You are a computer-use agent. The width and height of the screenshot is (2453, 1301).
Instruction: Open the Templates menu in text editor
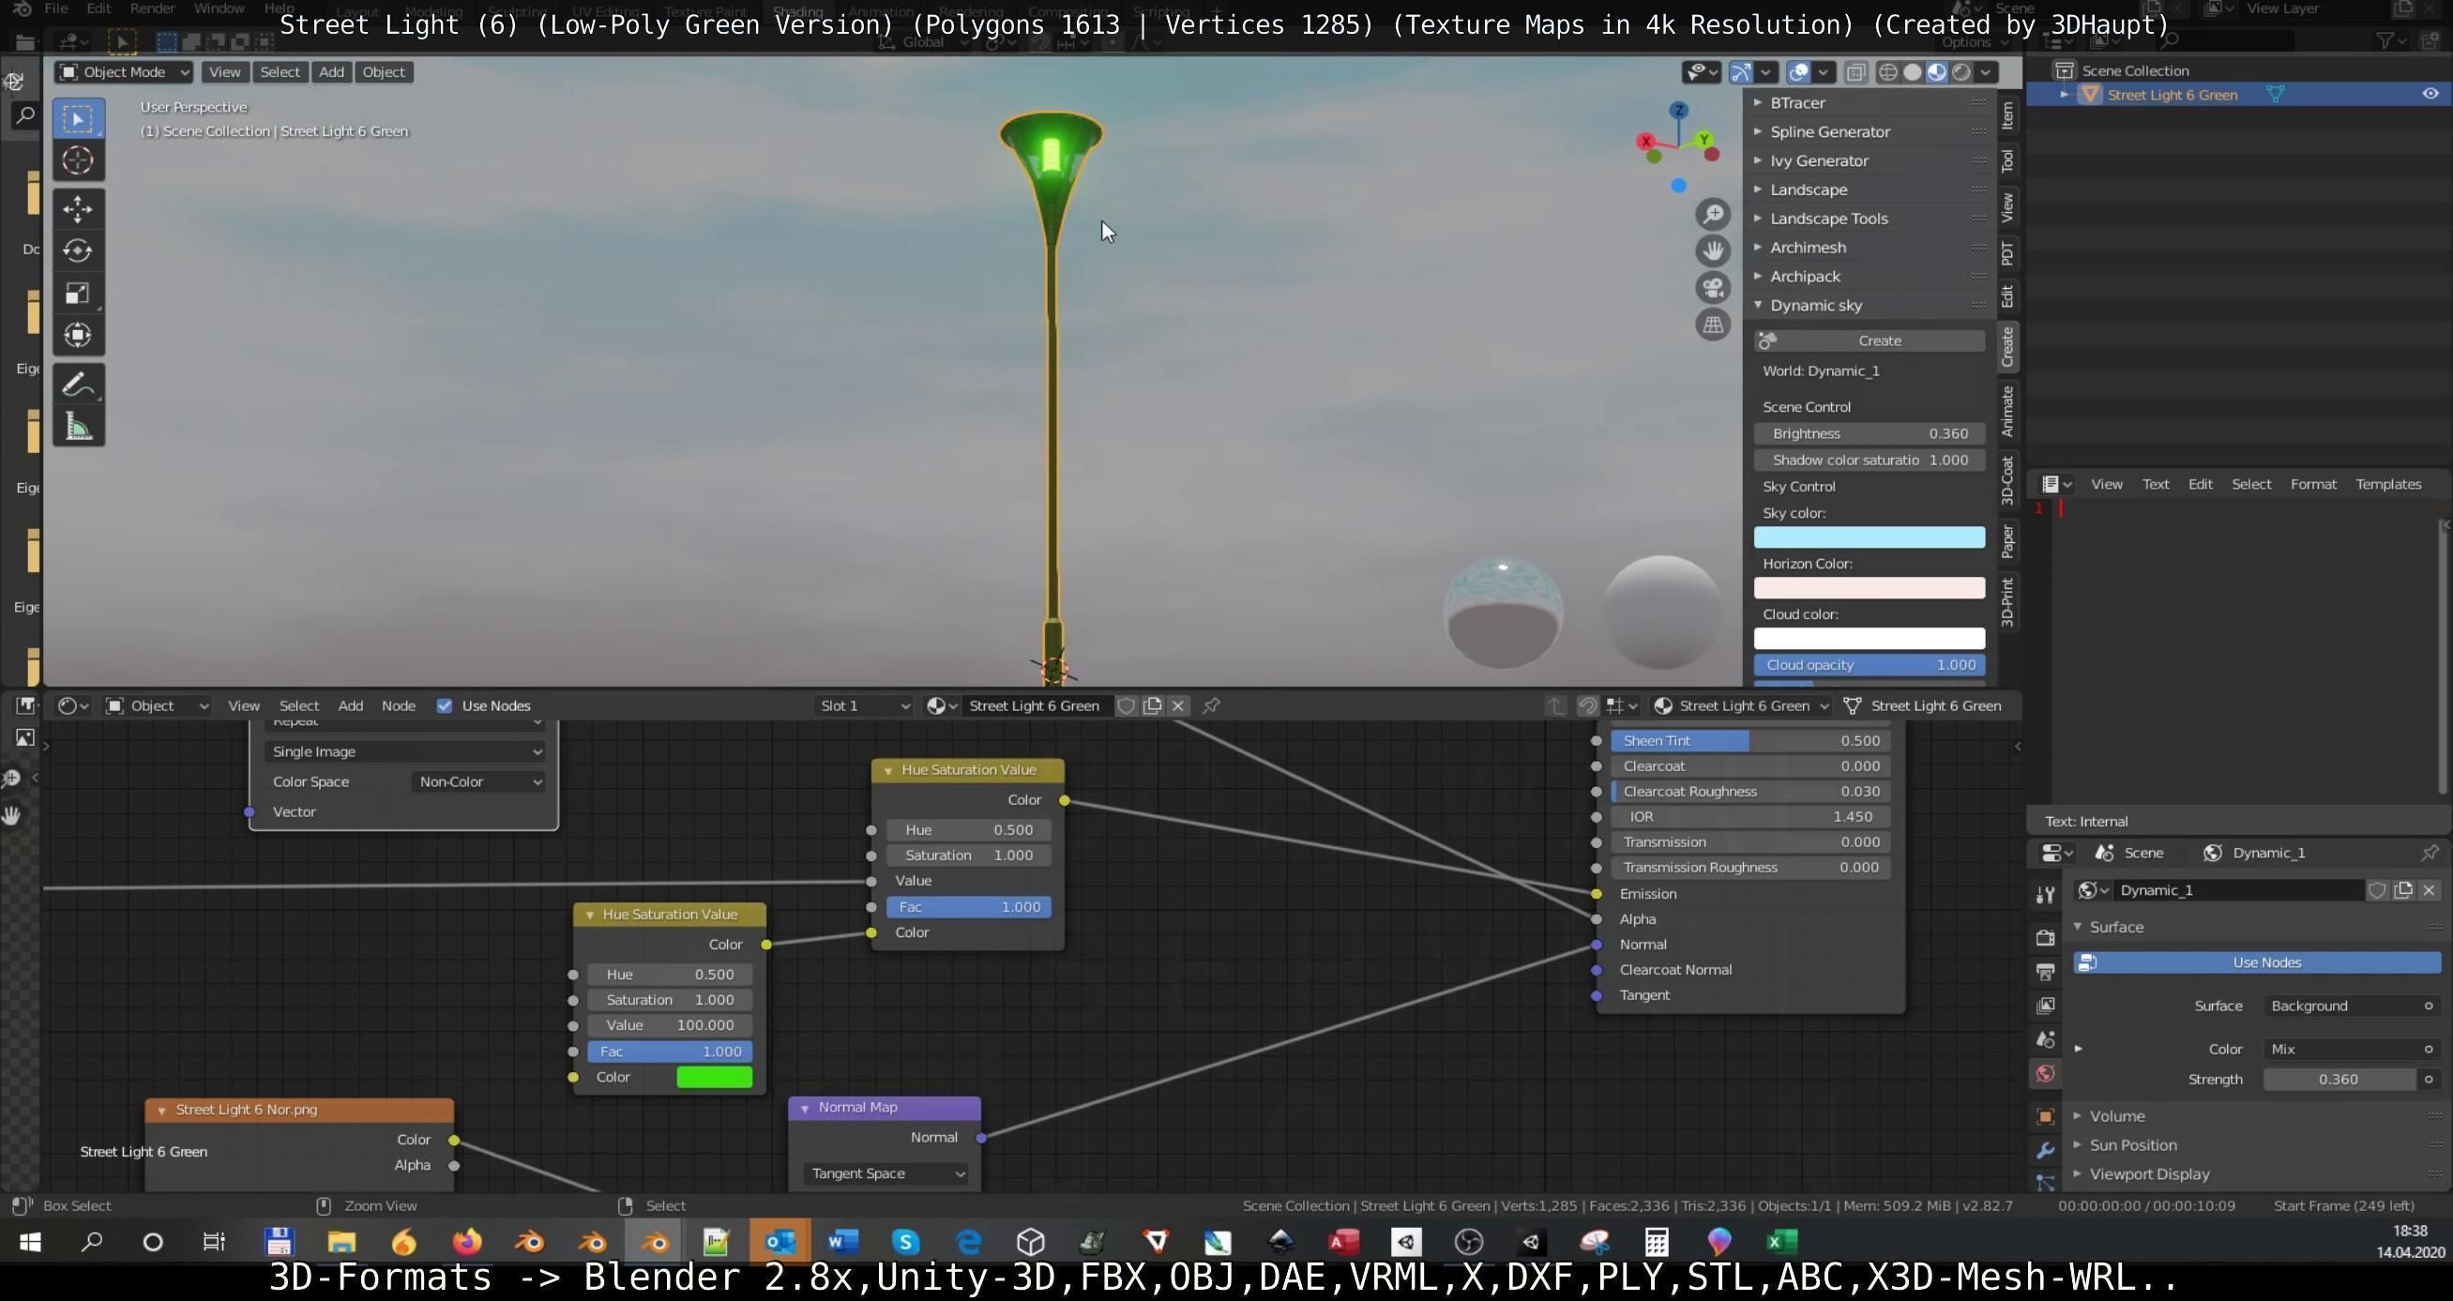pyautogui.click(x=2387, y=484)
